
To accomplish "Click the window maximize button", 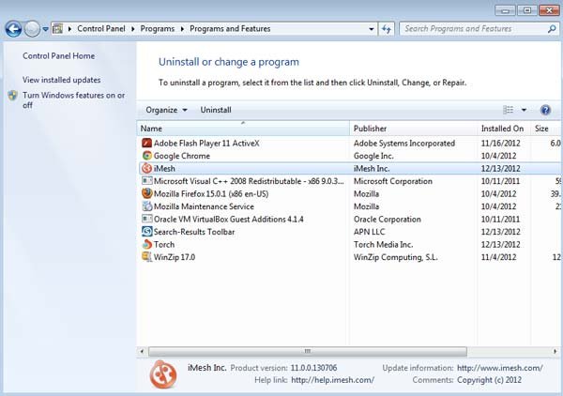I will pos(526,10).
